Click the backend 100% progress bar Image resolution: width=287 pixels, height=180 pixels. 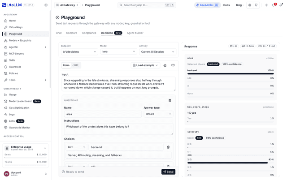(x=230, y=73)
